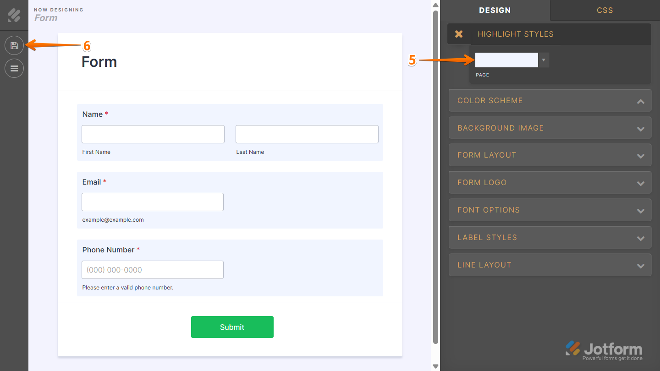Click inside the First Name field
Viewport: 660px width, 371px height.
[153, 134]
